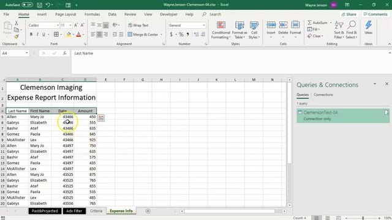Click the Fill Color bucket icon
Image resolution: width=392 pixels, height=220 pixels.
pos(69,34)
